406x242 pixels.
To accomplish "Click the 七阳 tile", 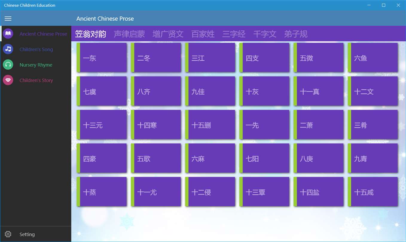I will point(264,158).
